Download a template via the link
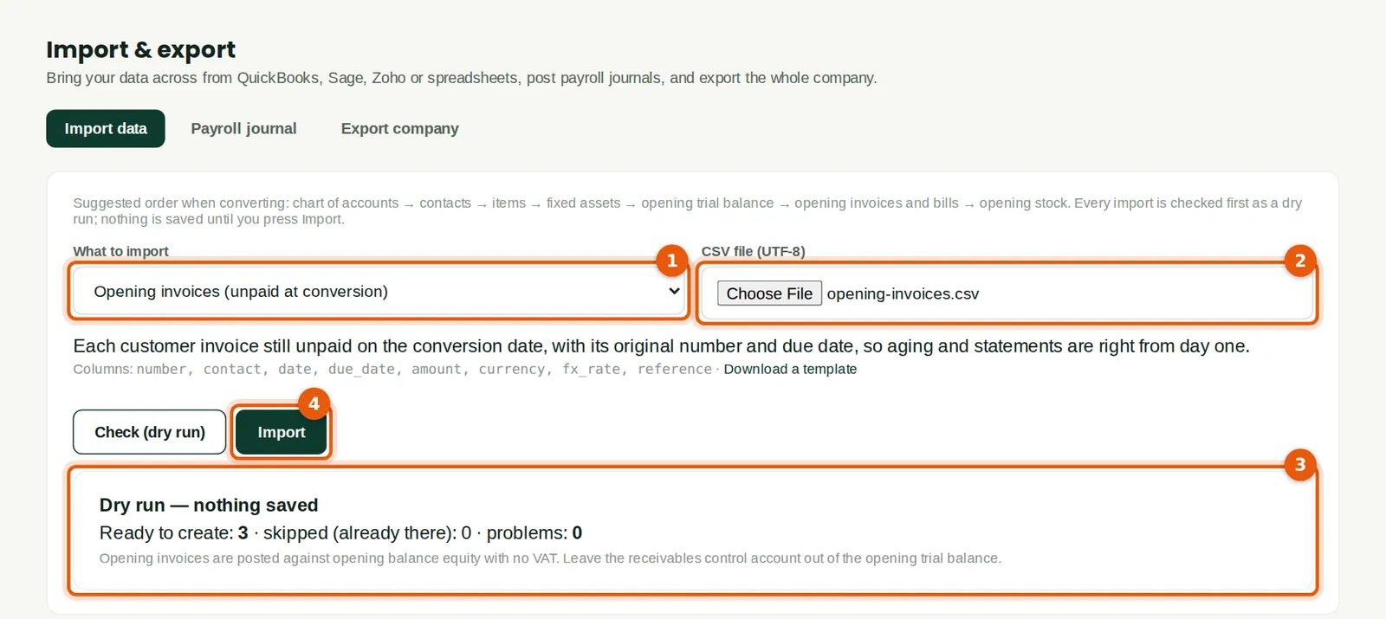This screenshot has height=619, width=1386. pos(790,369)
